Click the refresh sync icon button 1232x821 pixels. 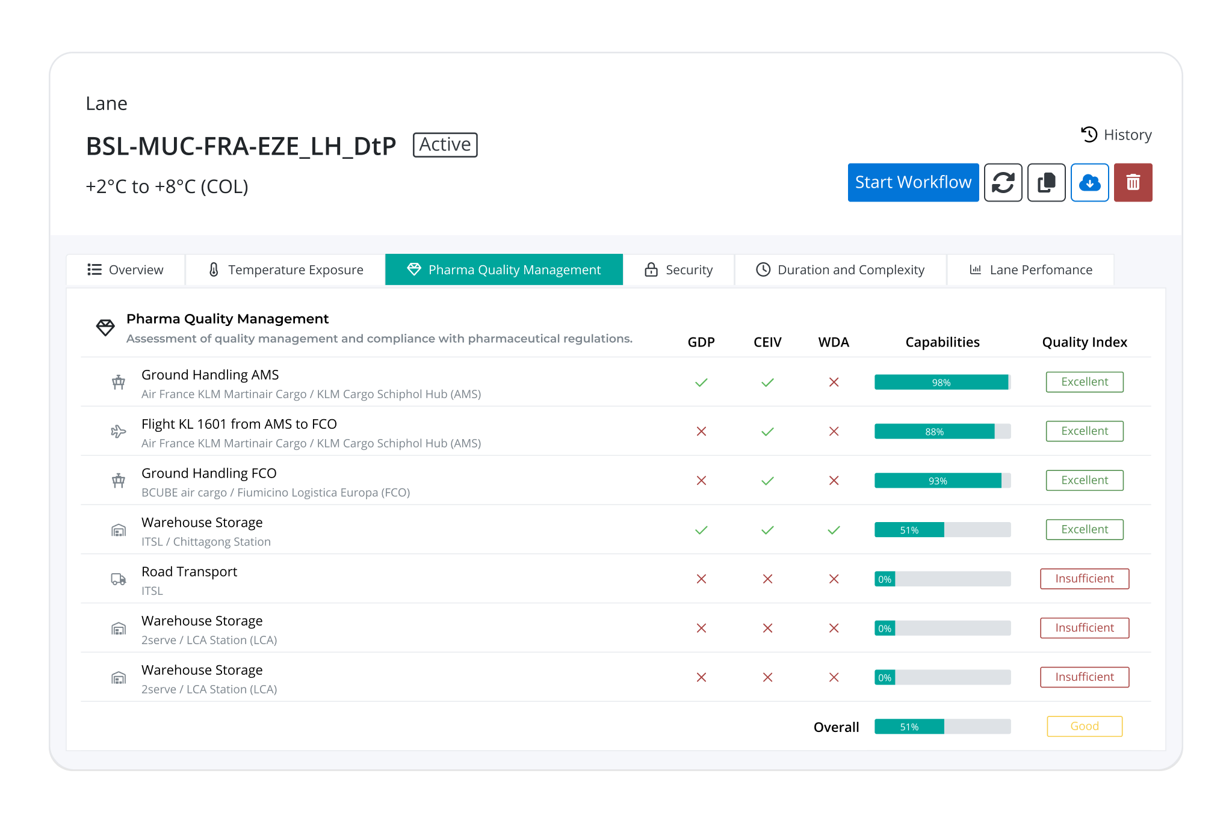(1003, 182)
